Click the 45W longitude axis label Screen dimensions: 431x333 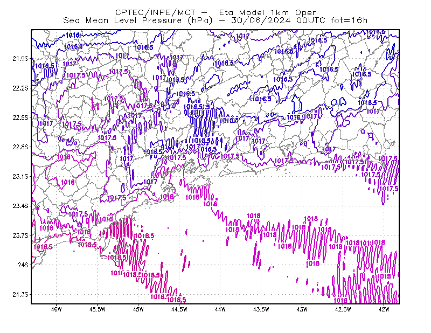138,309
